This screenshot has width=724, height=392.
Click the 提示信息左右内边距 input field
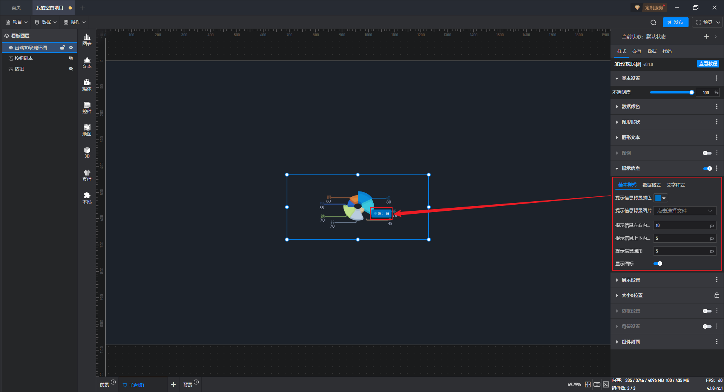(x=685, y=225)
